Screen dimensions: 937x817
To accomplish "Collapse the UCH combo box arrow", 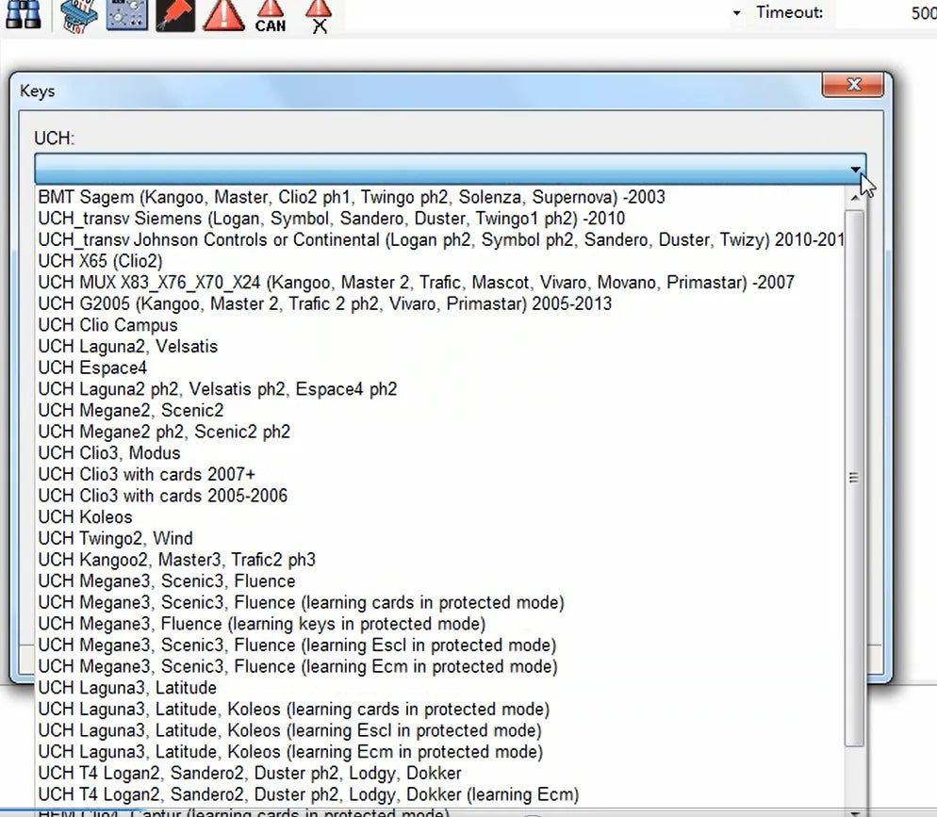I will [x=856, y=169].
